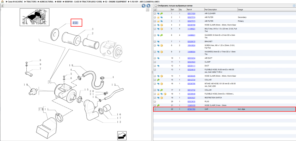Viewport: 296px width, 141px height.
Task: Click the engine location thumbnail in diagram
Action: [x=35, y=17]
